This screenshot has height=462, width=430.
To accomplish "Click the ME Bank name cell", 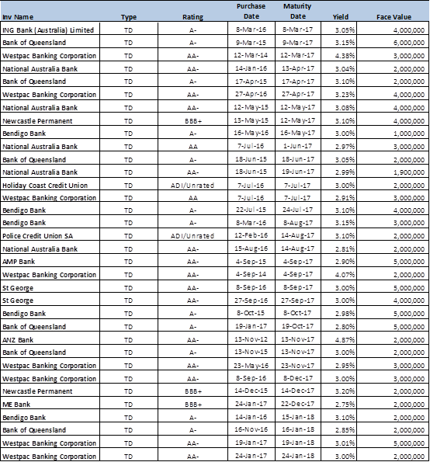I will point(50,405).
